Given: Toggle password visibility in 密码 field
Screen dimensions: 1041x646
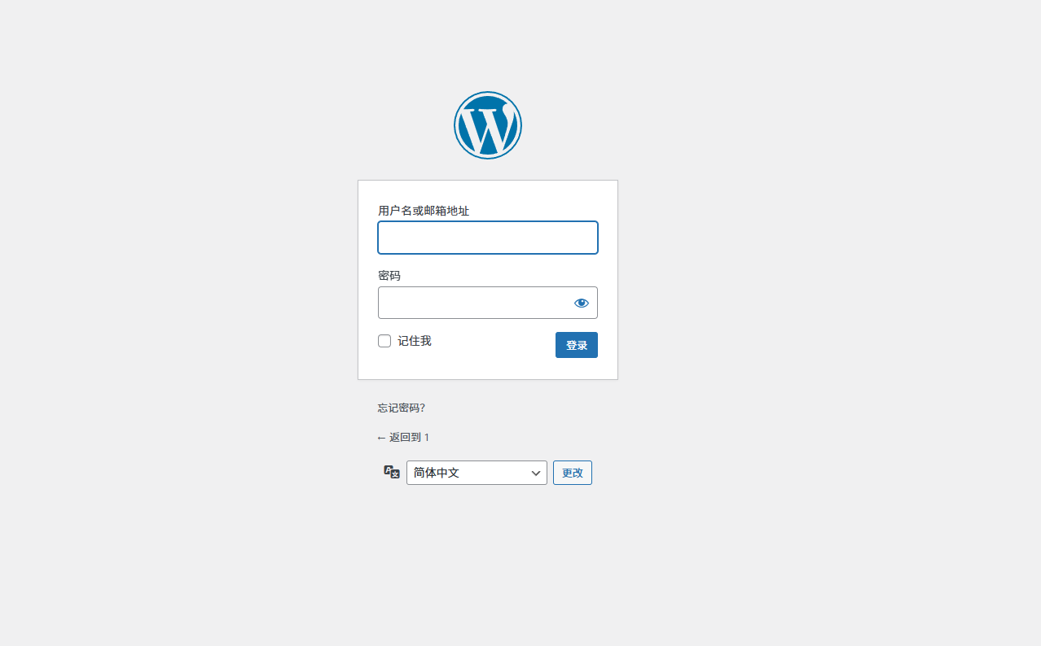Looking at the screenshot, I should pyautogui.click(x=581, y=303).
